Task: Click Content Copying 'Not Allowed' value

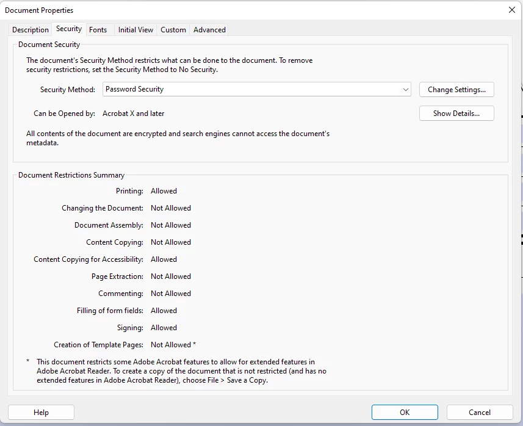Action: coord(171,242)
